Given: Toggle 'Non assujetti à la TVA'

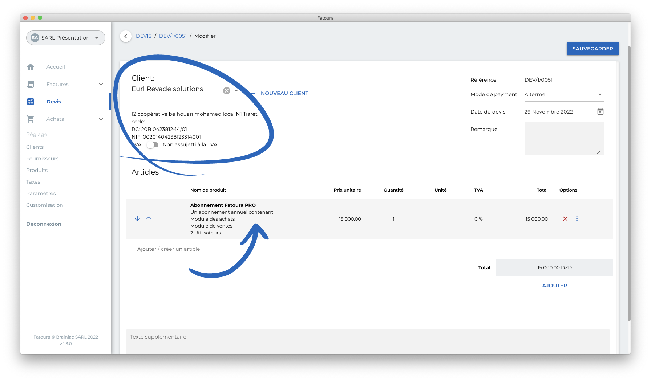Looking at the screenshot, I should coord(153,144).
